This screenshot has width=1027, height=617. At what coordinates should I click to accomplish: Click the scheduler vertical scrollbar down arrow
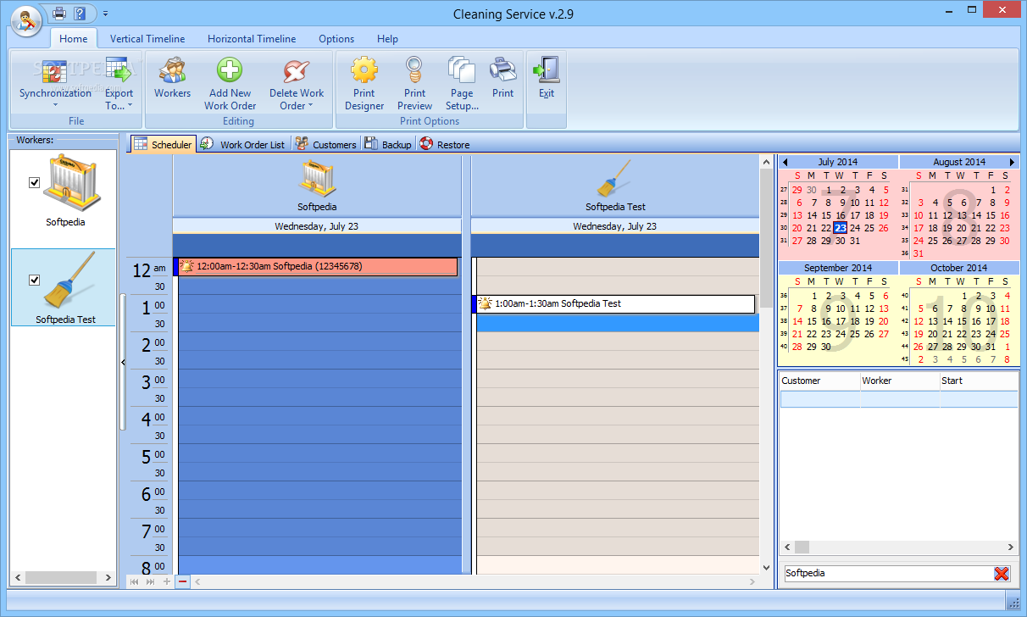(766, 568)
